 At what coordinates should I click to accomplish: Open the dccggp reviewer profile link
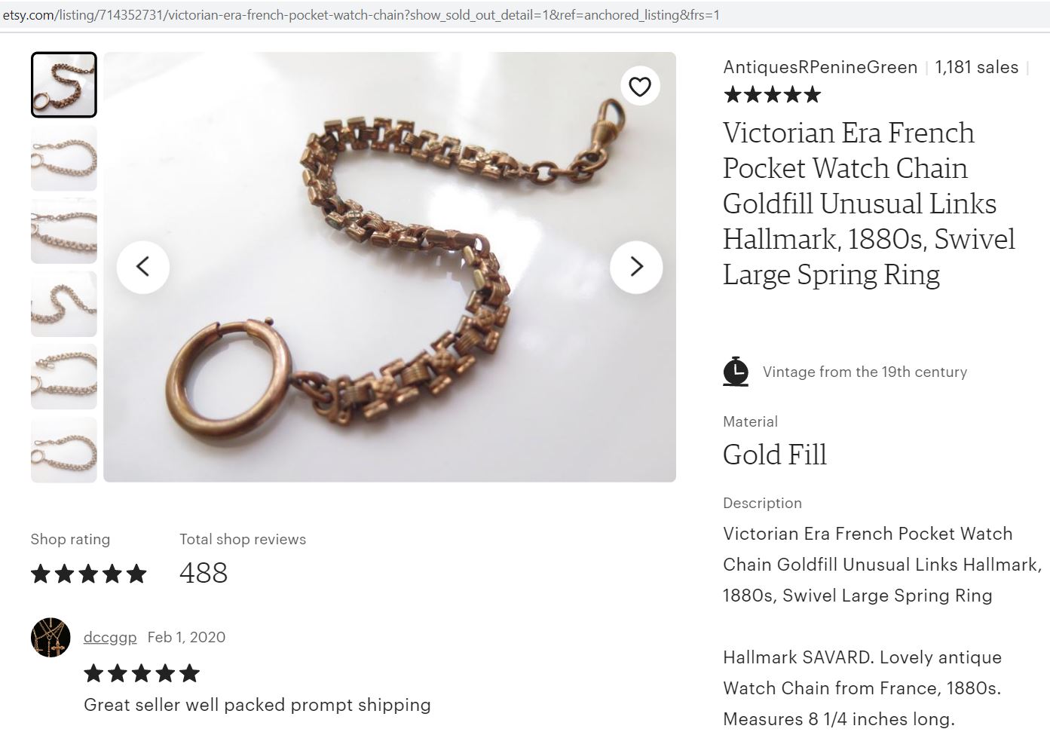(110, 638)
